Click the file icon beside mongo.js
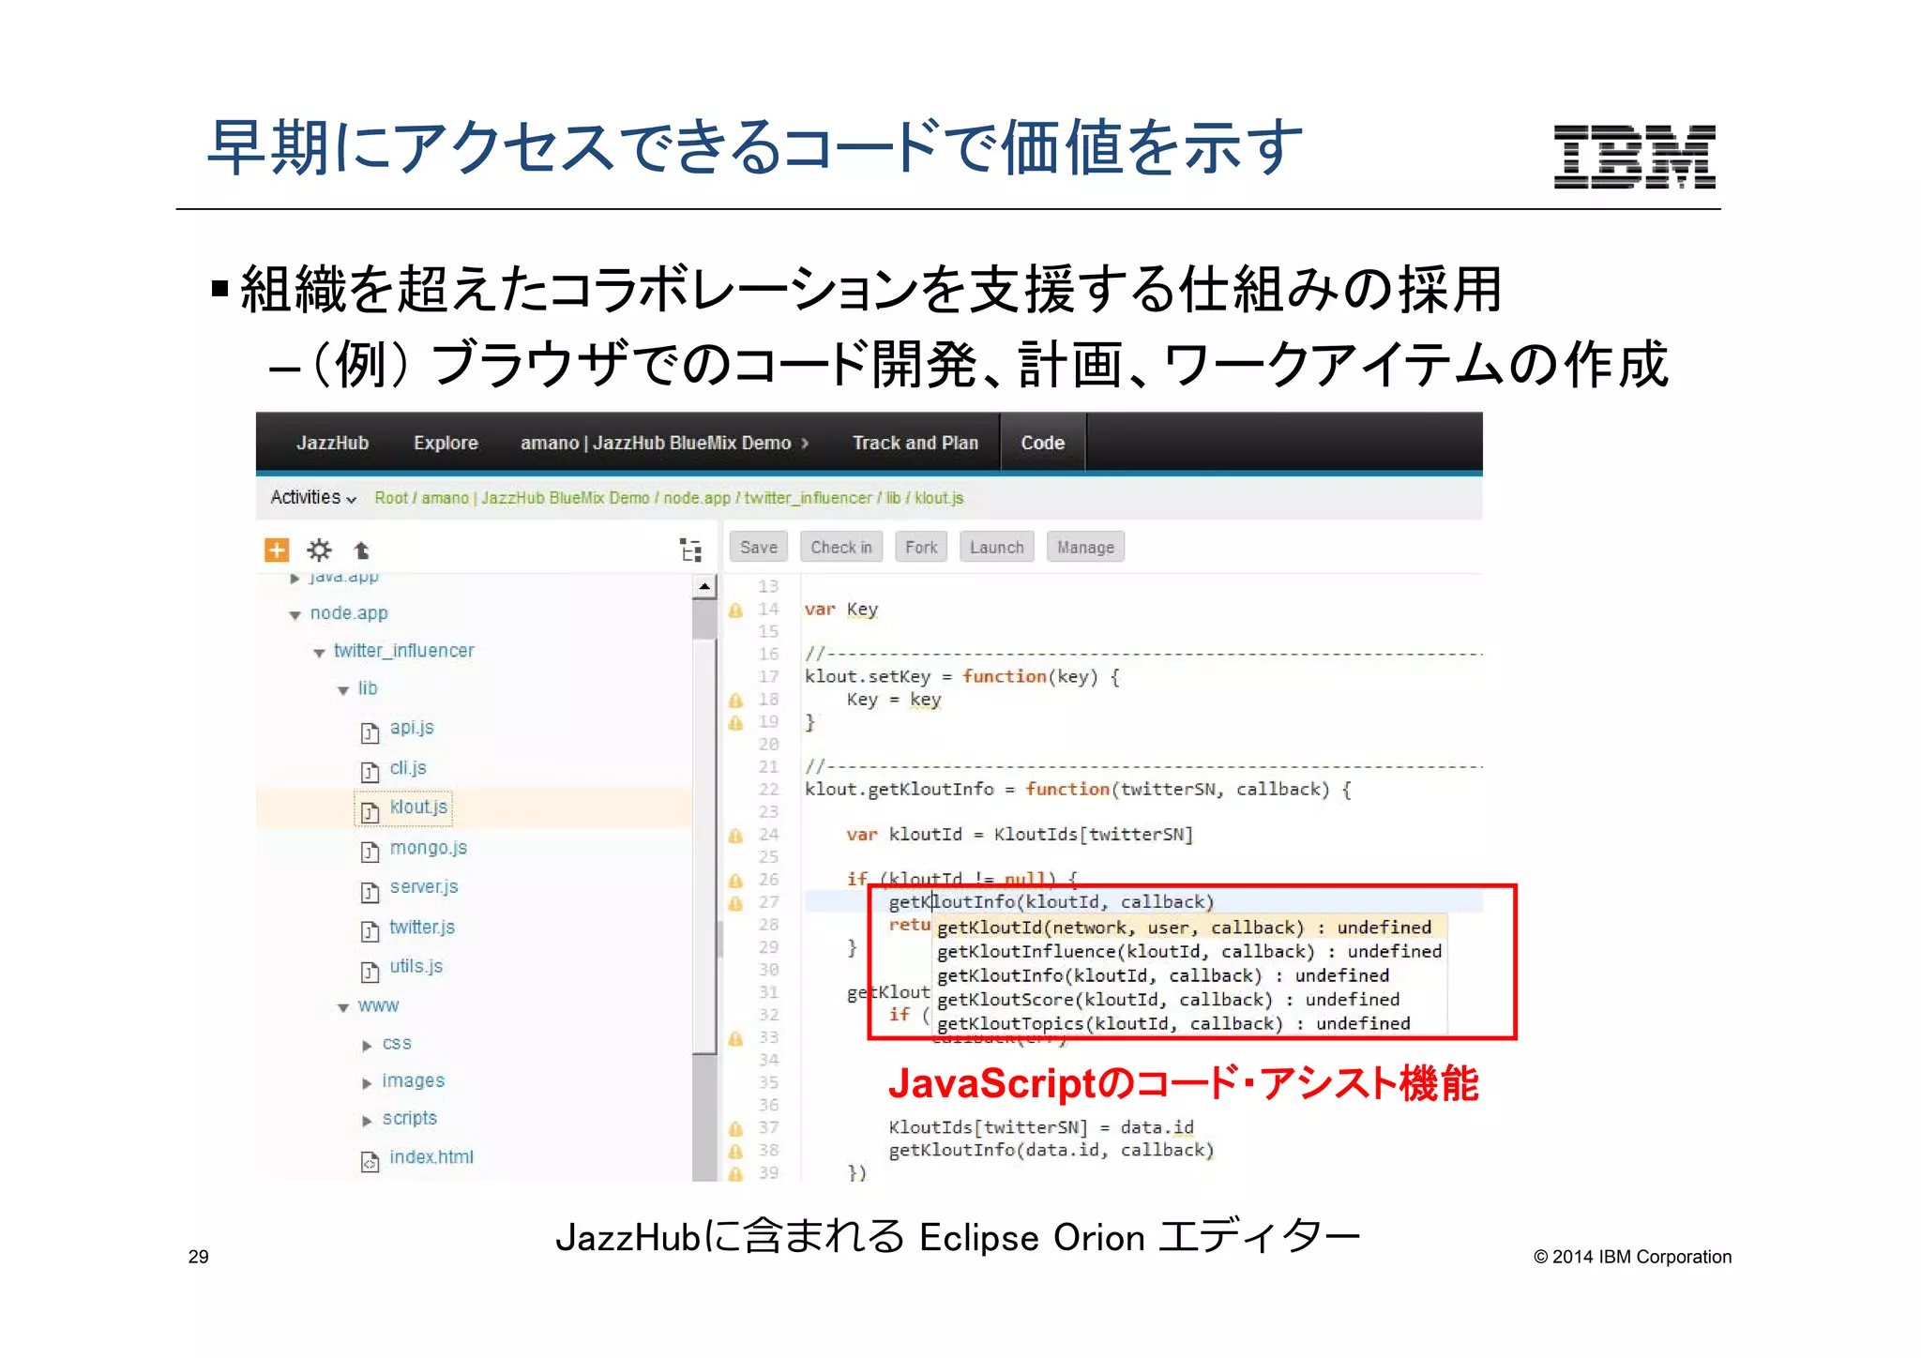 [x=371, y=852]
